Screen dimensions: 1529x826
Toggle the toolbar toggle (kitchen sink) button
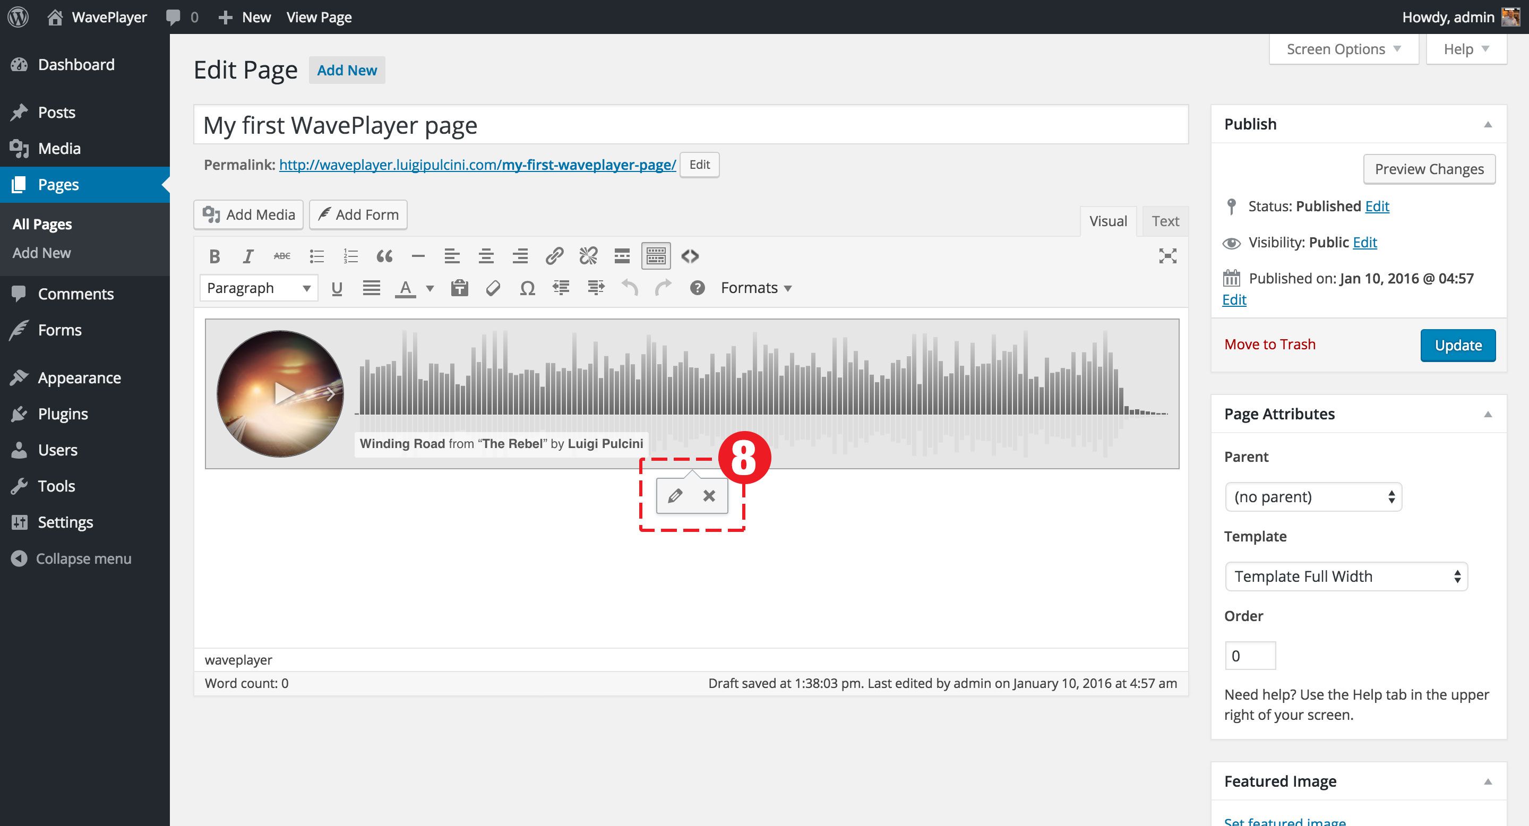point(655,256)
